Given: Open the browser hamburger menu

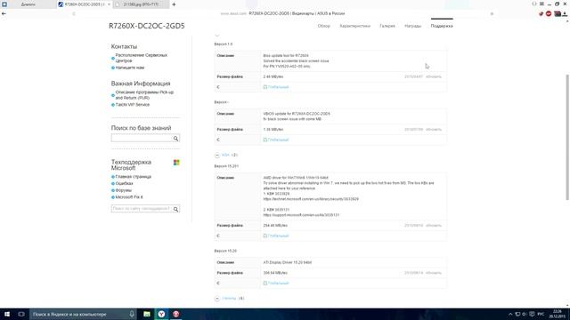Looking at the screenshot, I should coord(541,4).
